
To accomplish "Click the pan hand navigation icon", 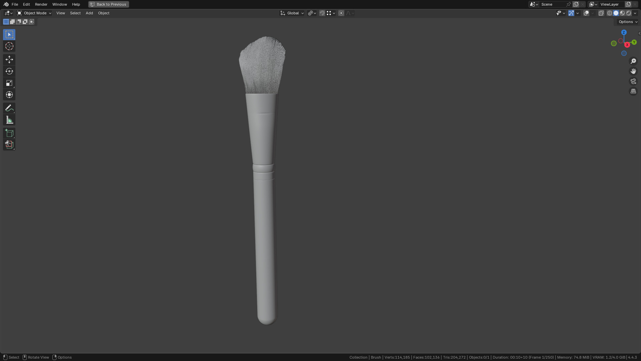I will (633, 71).
